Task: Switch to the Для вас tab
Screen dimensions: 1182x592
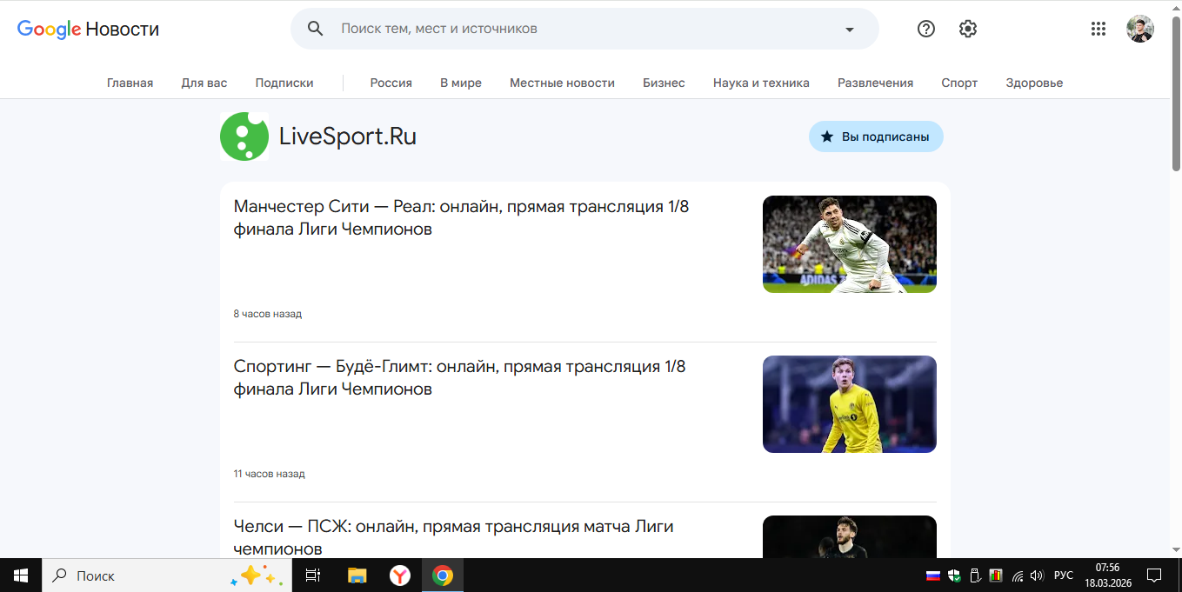Action: [x=204, y=83]
